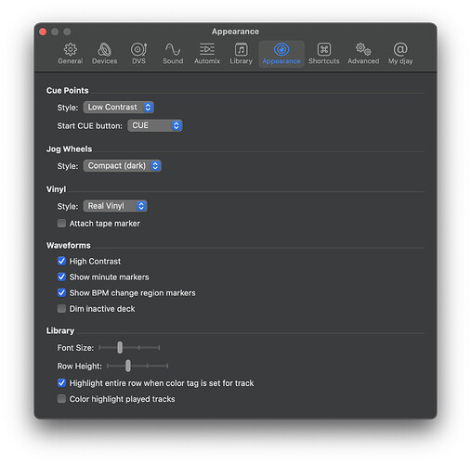
Task: Click the Row Height label
Action: pyautogui.click(x=80, y=366)
